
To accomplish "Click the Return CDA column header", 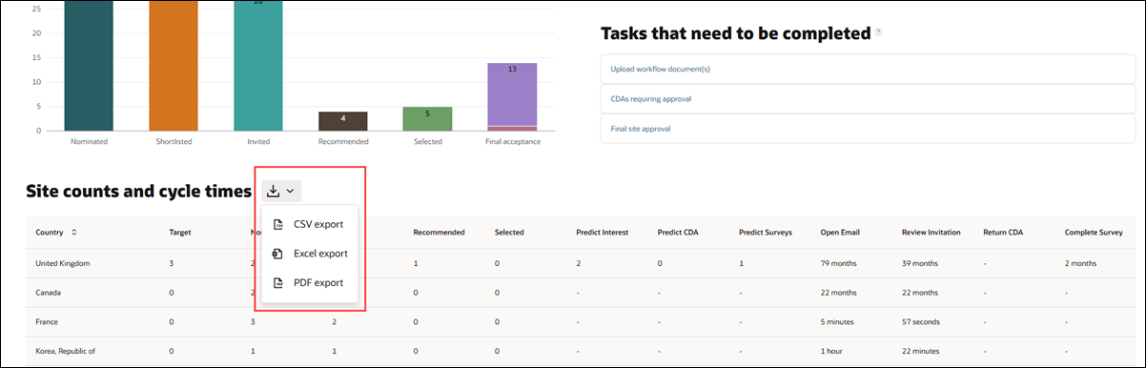I will coord(1004,232).
